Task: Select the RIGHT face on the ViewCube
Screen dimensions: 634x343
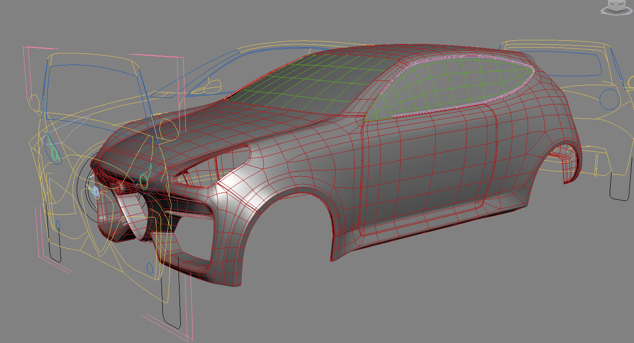Action: pos(621,4)
